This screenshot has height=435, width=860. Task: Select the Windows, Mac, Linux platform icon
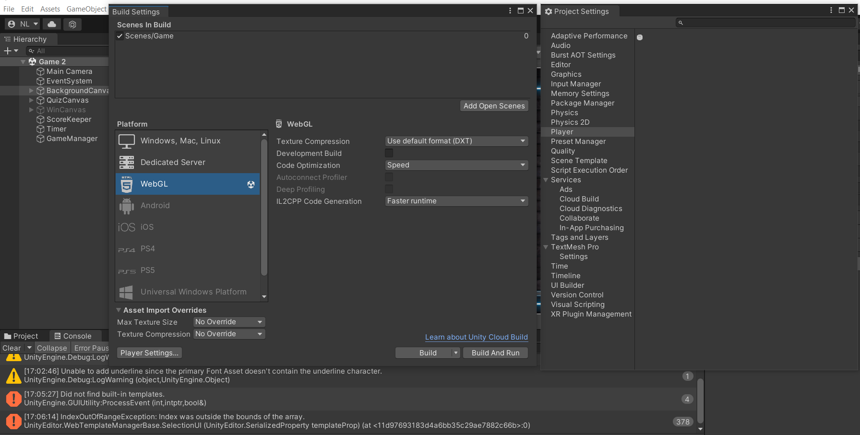point(127,141)
